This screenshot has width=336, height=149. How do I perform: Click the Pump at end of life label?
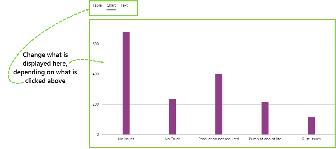265,139
